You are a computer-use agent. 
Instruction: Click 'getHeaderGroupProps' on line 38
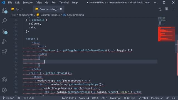click(x=83, y=84)
